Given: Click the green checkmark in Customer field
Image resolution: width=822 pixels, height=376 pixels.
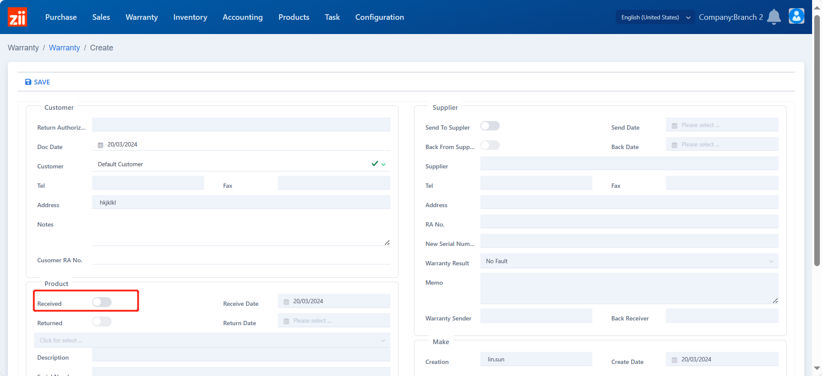Looking at the screenshot, I should (x=375, y=164).
